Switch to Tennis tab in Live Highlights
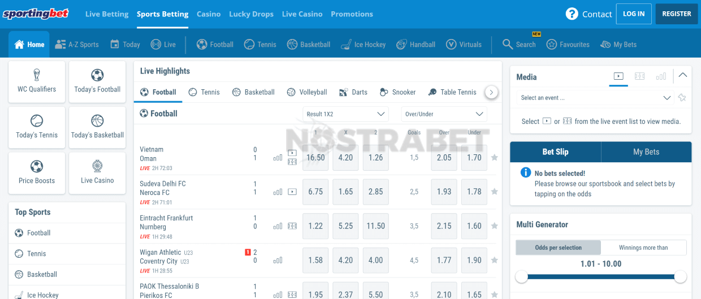Screen dimensions: 701x299 (204, 92)
